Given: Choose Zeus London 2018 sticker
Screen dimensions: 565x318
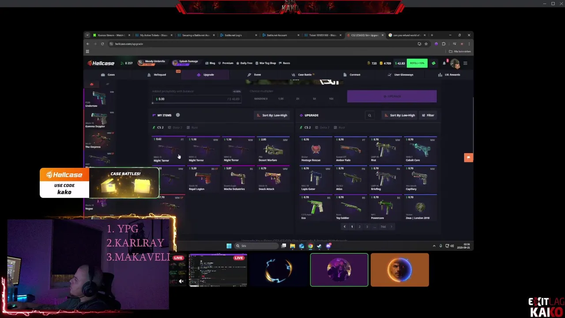Looking at the screenshot, I should point(421,208).
